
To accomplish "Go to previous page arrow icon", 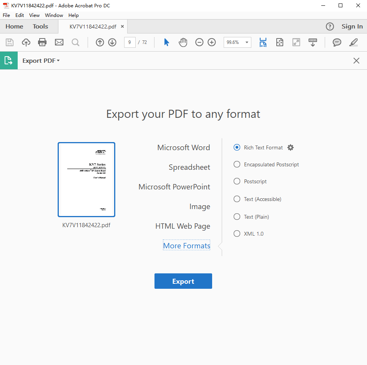I will [x=100, y=42].
